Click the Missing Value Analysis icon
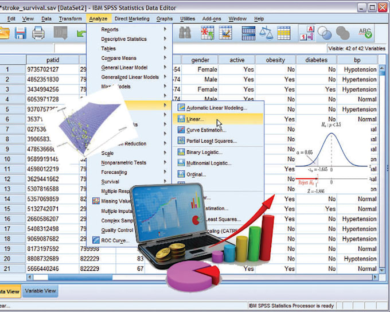390x312 pixels. click(96, 201)
